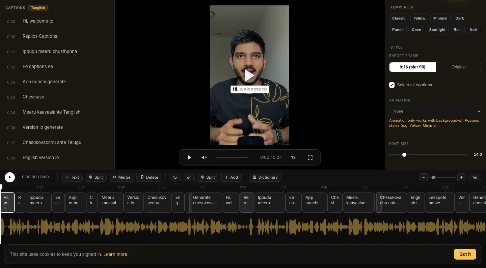Apply the Classic template
Viewport: 486px width, 268px height.
(x=399, y=18)
